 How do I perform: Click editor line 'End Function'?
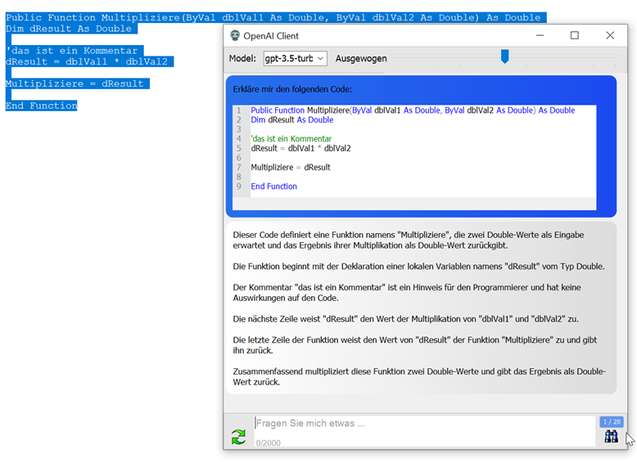point(41,106)
